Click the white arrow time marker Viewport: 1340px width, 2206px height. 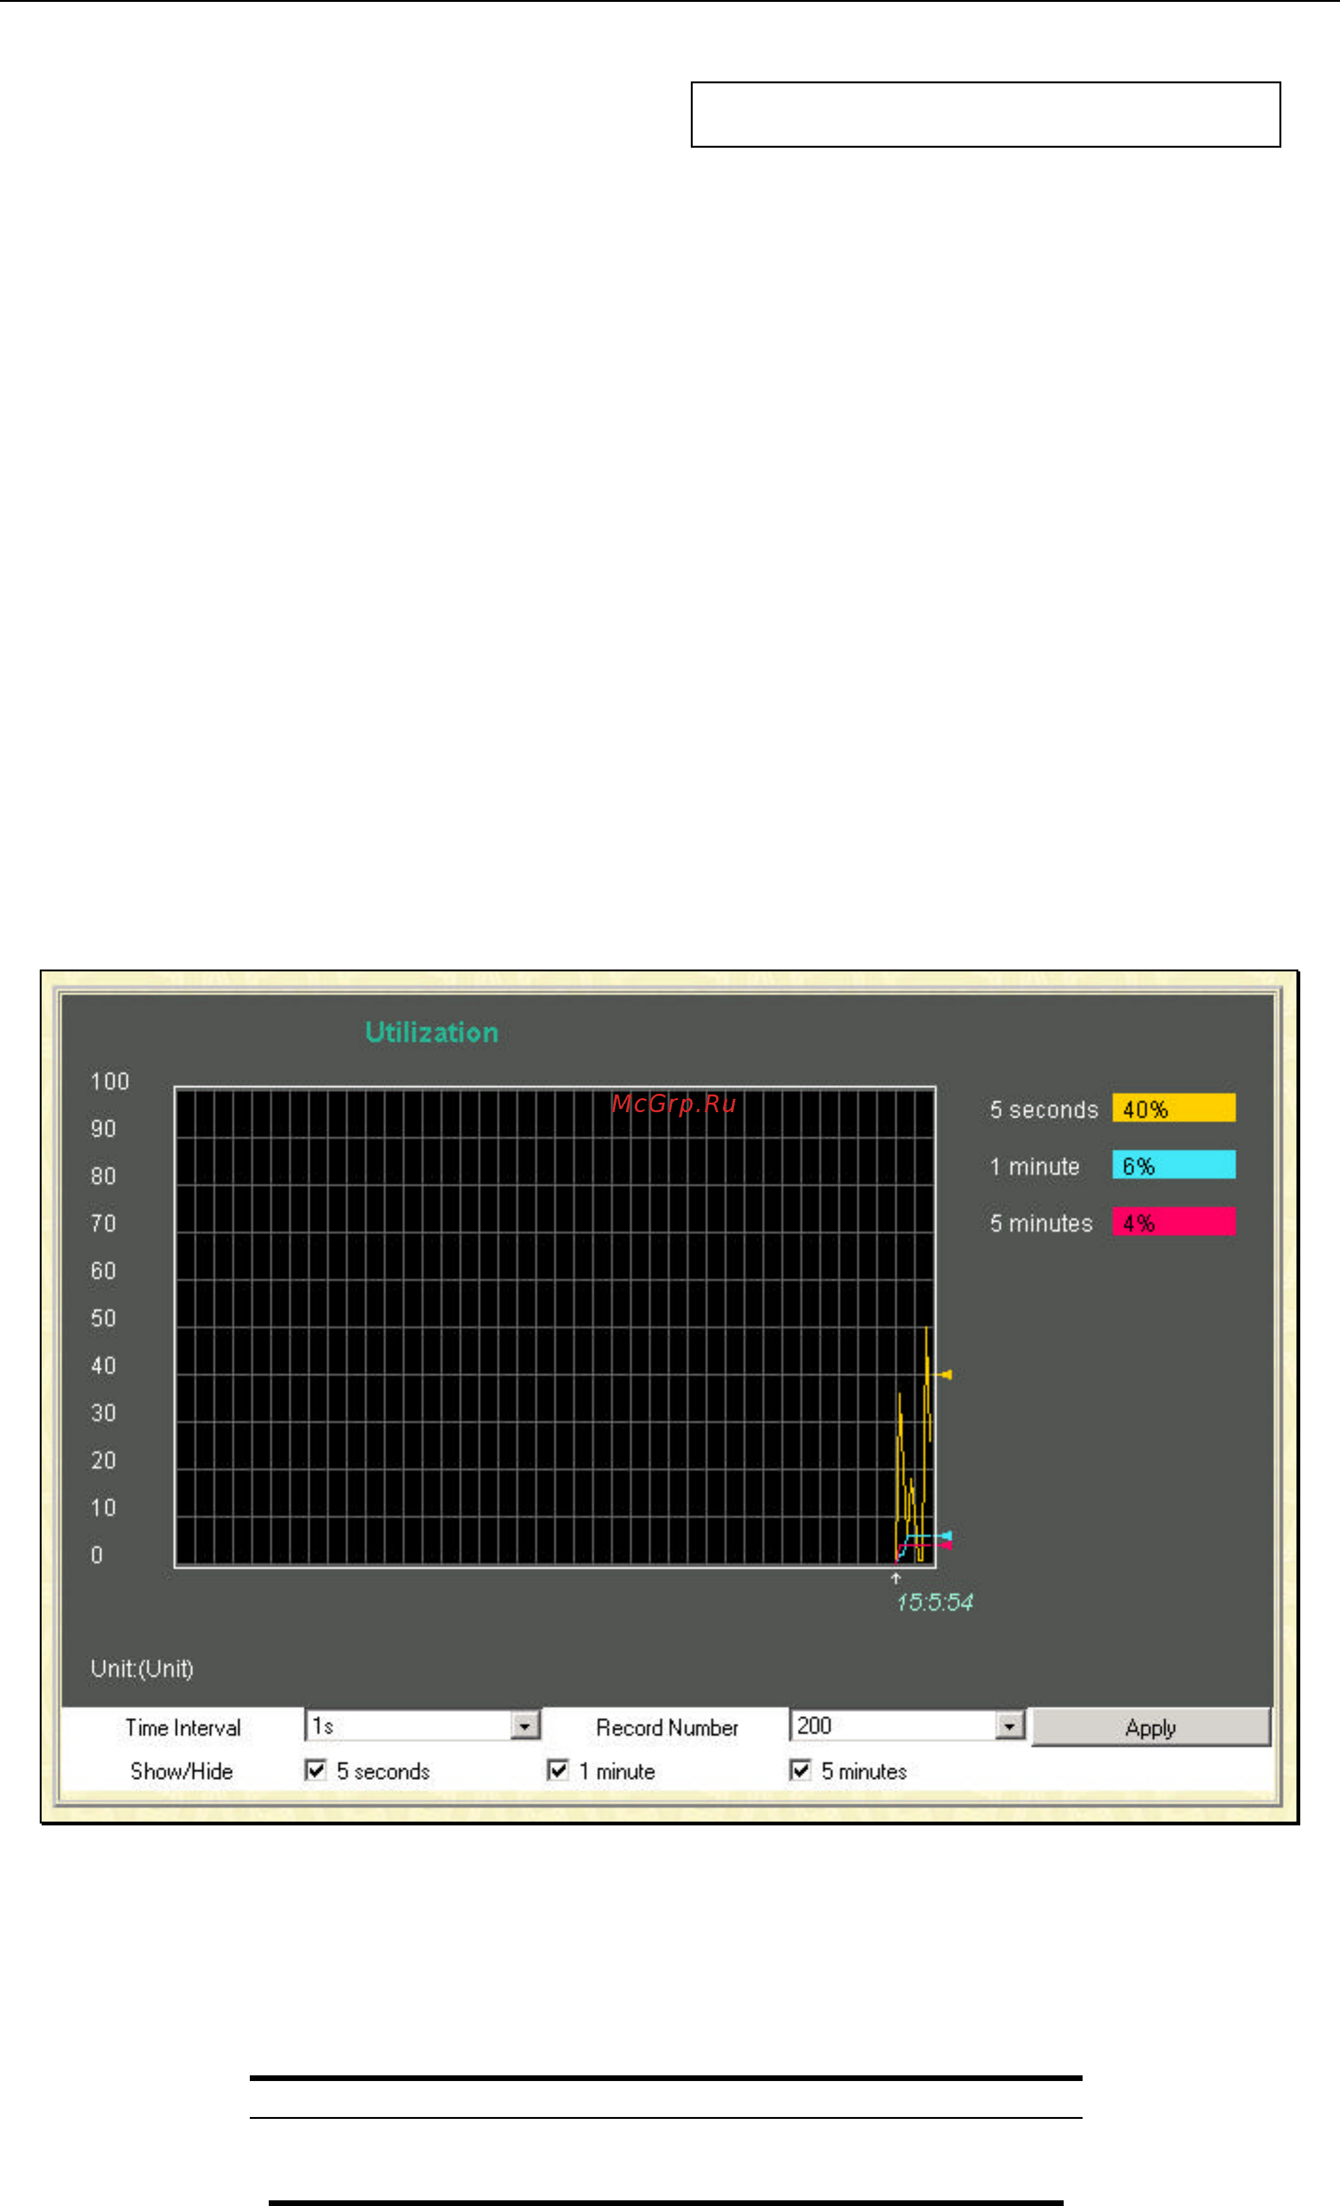click(896, 1577)
